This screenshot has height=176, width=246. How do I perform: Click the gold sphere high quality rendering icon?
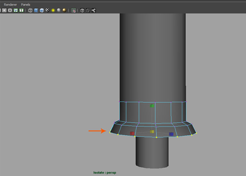click(x=64, y=10)
